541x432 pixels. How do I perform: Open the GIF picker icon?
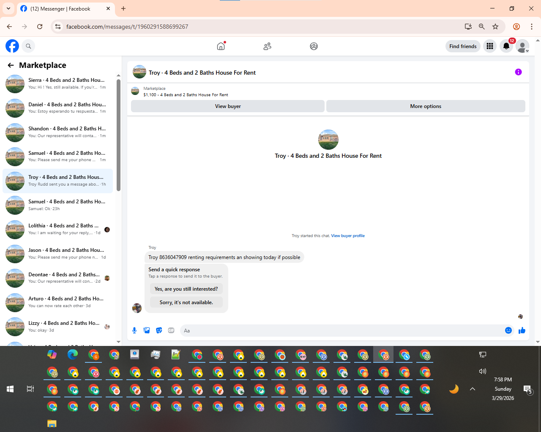click(171, 330)
